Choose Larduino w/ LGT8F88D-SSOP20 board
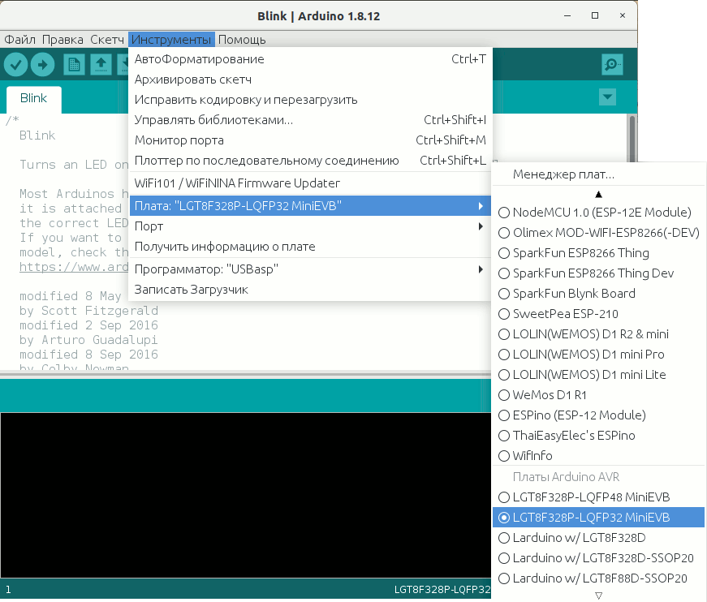 point(598,578)
